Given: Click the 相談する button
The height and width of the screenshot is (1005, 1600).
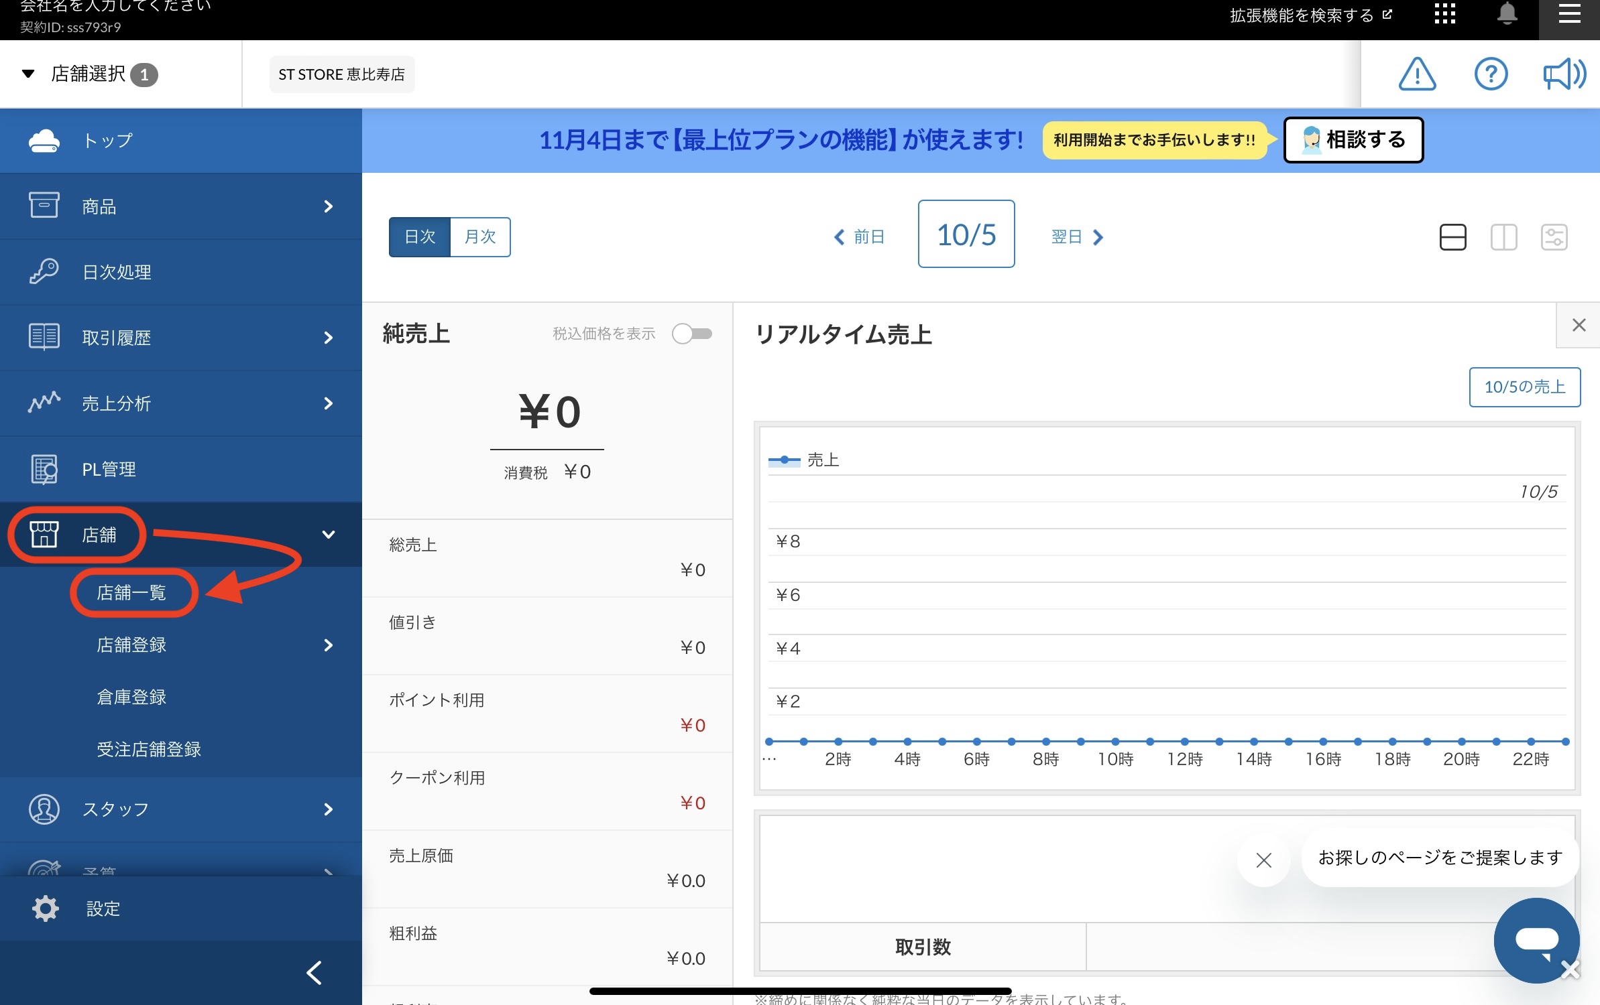Looking at the screenshot, I should [1353, 140].
